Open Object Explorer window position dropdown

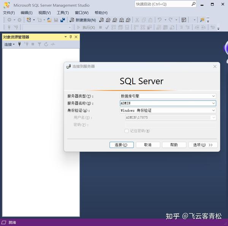coord(66,37)
